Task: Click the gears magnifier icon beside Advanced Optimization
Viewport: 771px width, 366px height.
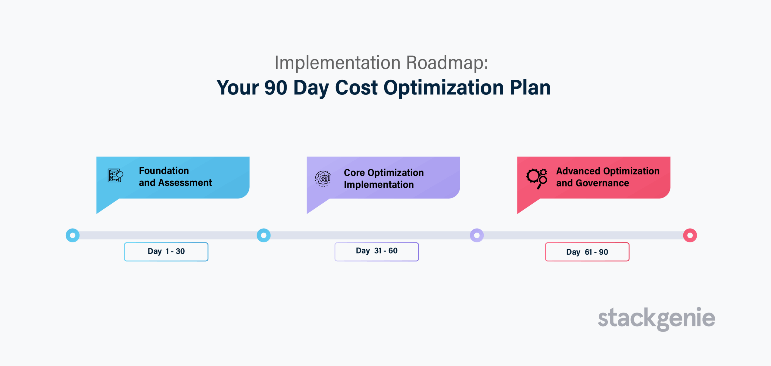Action: [x=537, y=179]
